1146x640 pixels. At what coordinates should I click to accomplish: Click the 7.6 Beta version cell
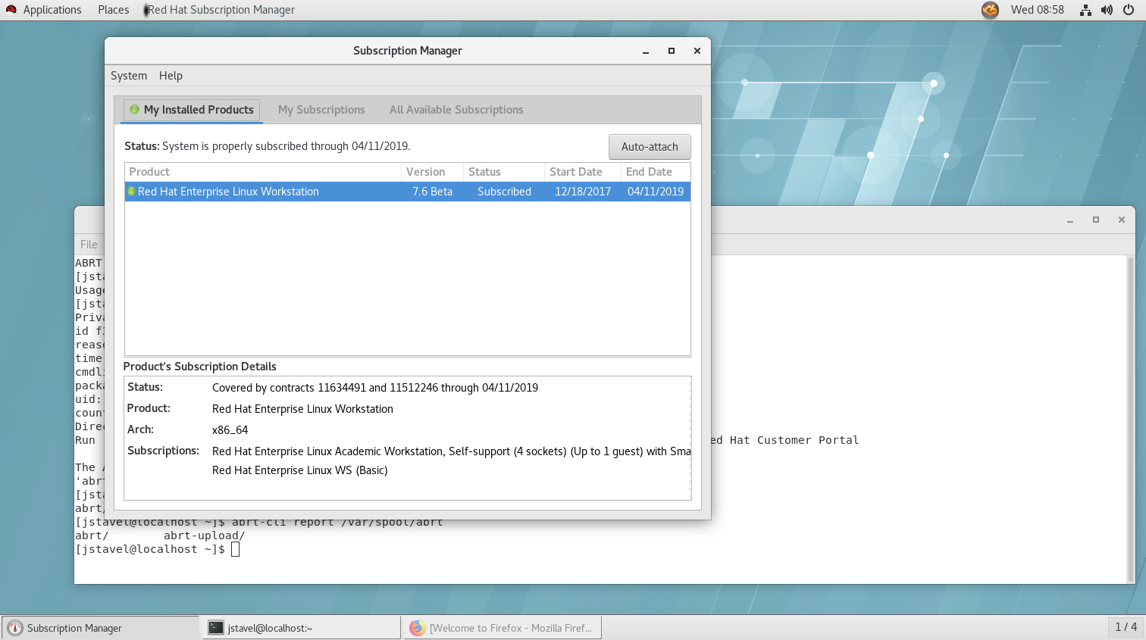[432, 192]
